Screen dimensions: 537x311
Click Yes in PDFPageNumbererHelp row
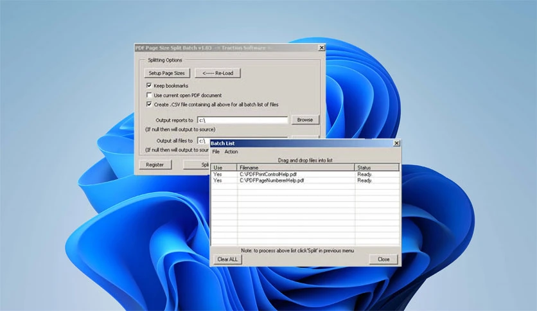click(218, 180)
